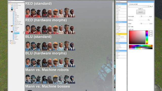The width and height of the screenshot is (162, 91).
Task: Select the Weld tool
Action: (x=121, y=19)
